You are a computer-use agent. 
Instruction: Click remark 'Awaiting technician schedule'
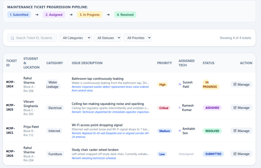tap(94, 158)
